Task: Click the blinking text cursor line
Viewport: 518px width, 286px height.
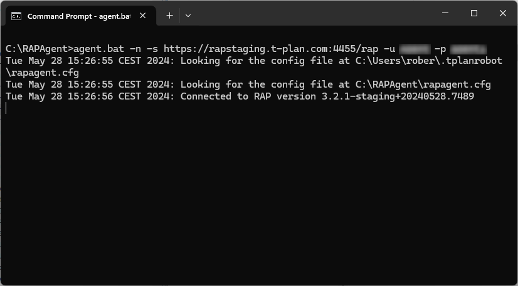Action: tap(6, 108)
